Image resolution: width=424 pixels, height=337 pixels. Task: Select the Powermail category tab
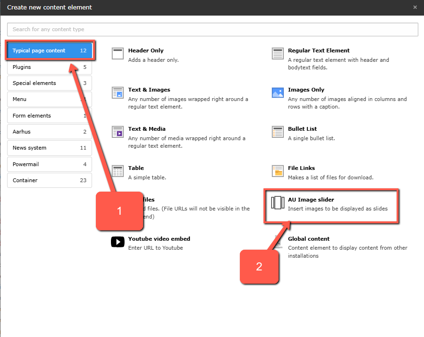50,164
